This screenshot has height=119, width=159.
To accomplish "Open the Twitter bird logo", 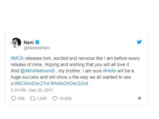I will coord(139,42).
